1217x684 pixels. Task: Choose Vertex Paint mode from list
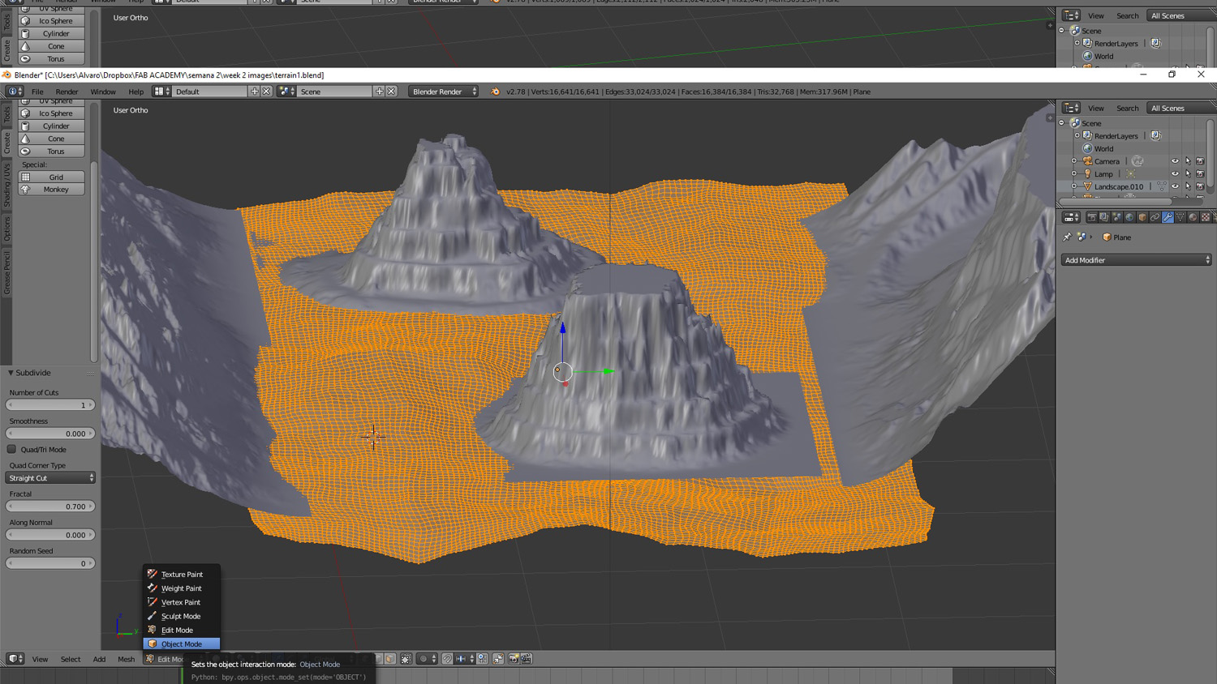click(182, 602)
